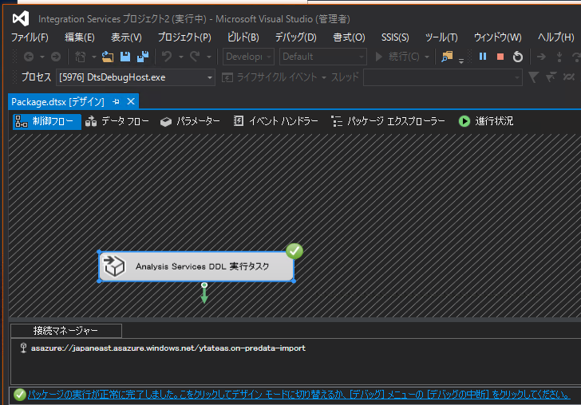Switch to the パッケージ エクスプローラー tab
The image size is (581, 405).
pyautogui.click(x=388, y=121)
